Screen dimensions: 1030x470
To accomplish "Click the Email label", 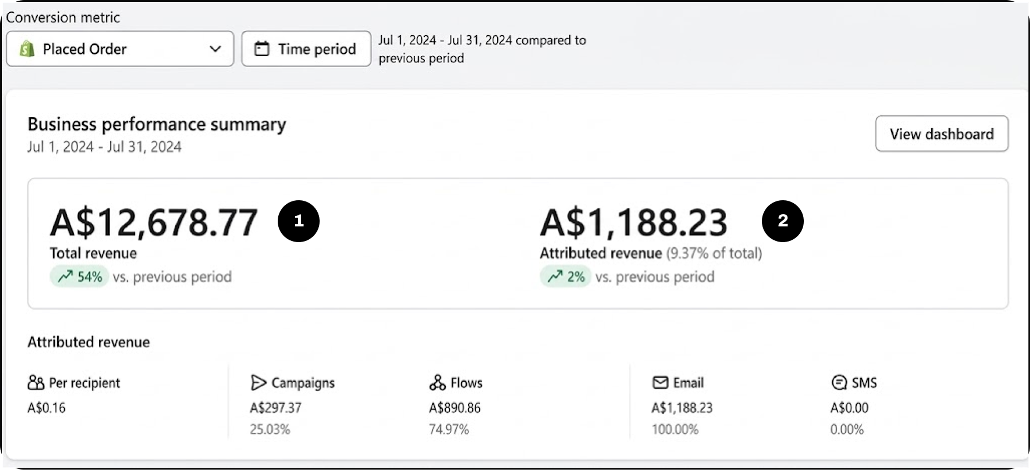I will [688, 383].
